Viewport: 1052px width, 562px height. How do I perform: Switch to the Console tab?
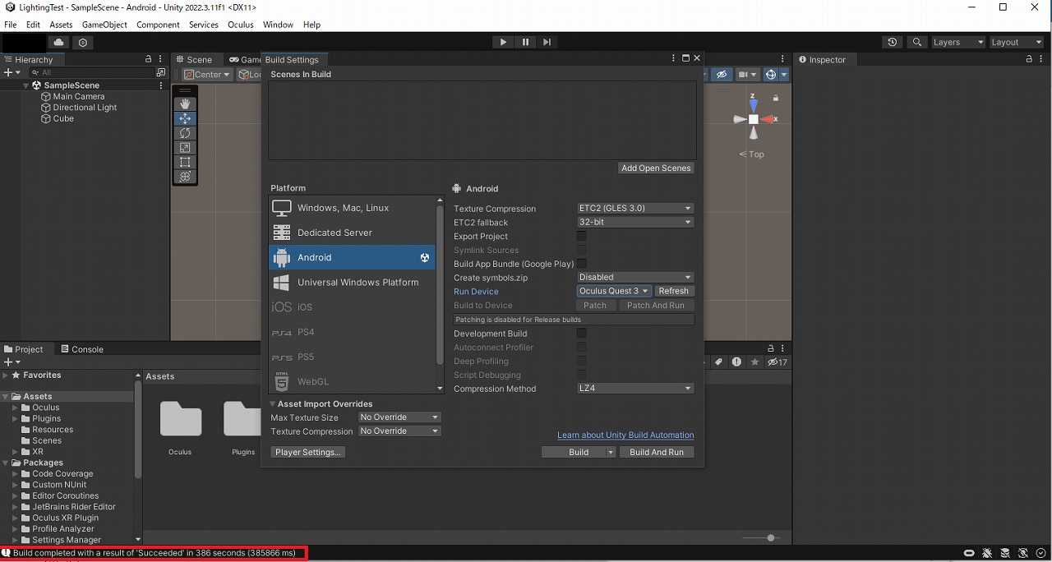coord(81,349)
